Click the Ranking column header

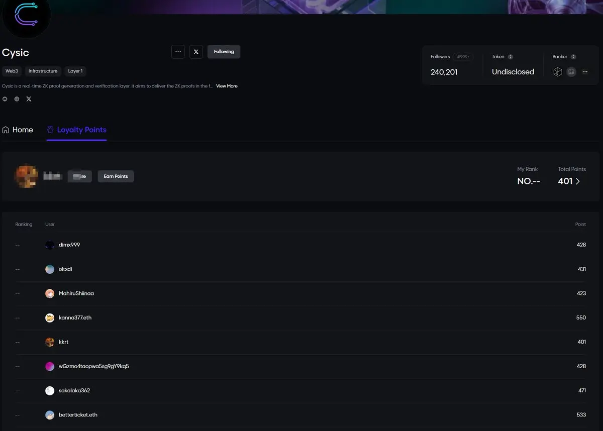pos(24,225)
